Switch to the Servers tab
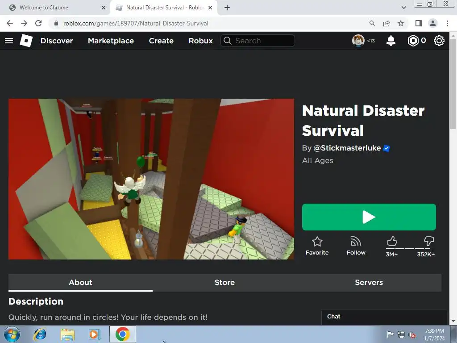Viewport: 457px width, 343px height. click(x=369, y=282)
